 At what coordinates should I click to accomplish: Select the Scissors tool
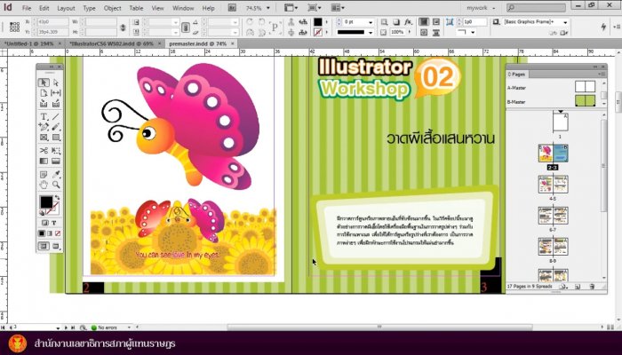[x=44, y=151]
